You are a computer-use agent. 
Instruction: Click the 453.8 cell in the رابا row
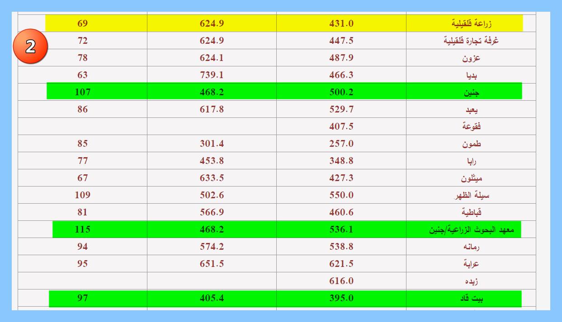[x=212, y=161]
